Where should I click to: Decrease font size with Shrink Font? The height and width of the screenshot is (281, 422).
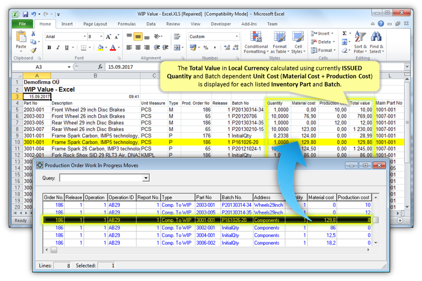[117, 37]
